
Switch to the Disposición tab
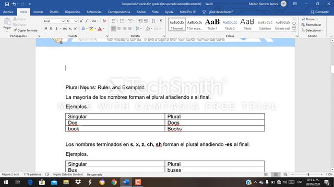[x=73, y=12]
